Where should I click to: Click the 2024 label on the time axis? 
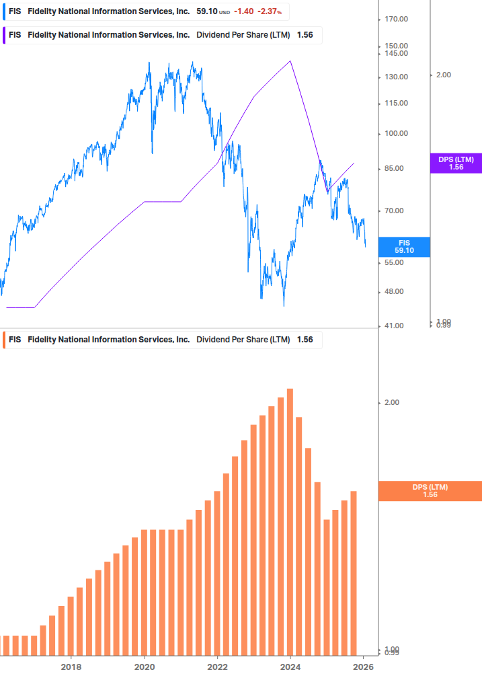point(290,667)
